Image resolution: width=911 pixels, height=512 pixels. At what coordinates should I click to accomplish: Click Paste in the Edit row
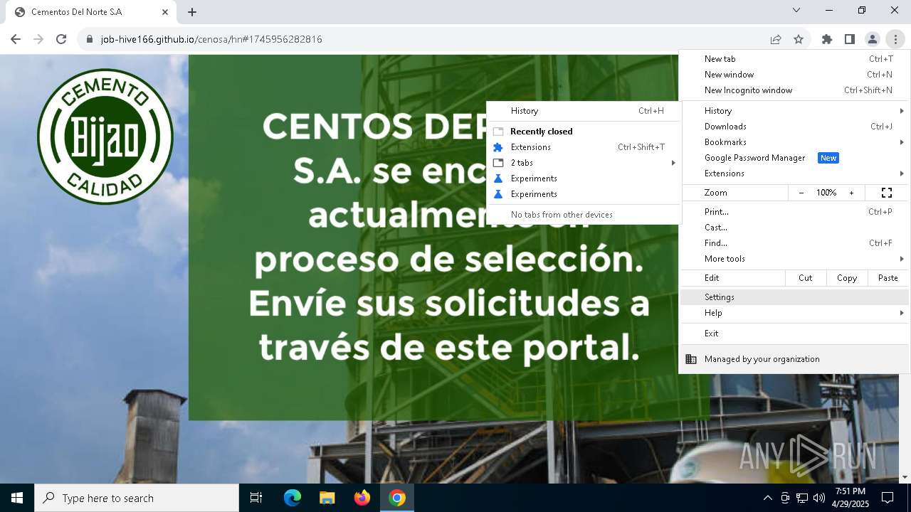point(888,278)
